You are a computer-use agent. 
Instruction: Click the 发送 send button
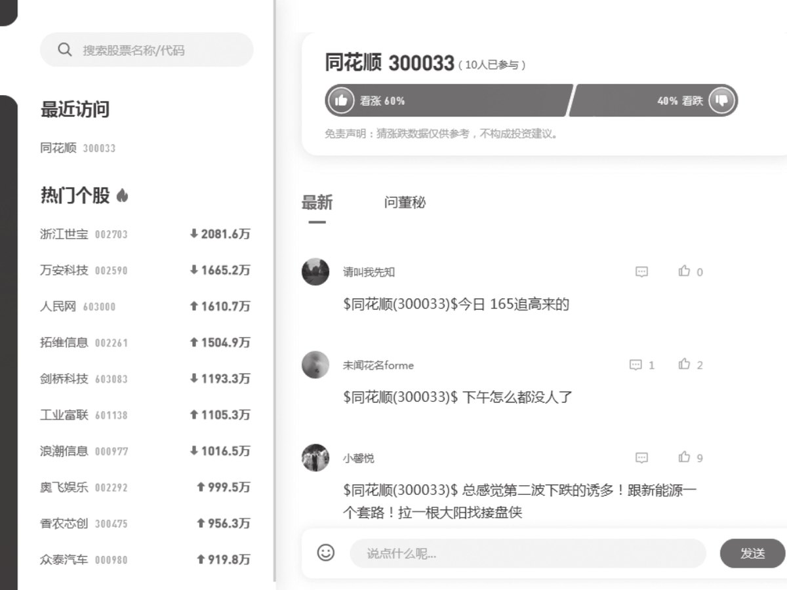[x=752, y=553]
